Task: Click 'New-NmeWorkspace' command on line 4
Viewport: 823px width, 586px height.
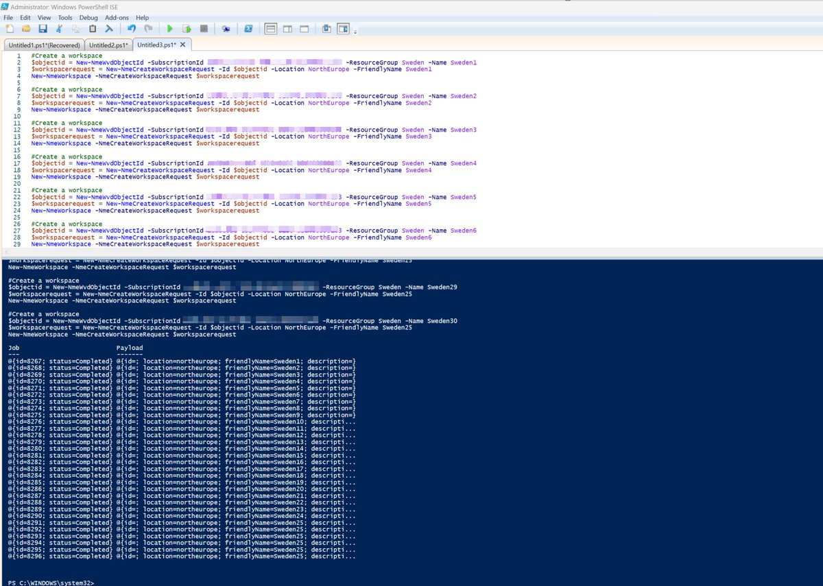Action: coord(61,76)
